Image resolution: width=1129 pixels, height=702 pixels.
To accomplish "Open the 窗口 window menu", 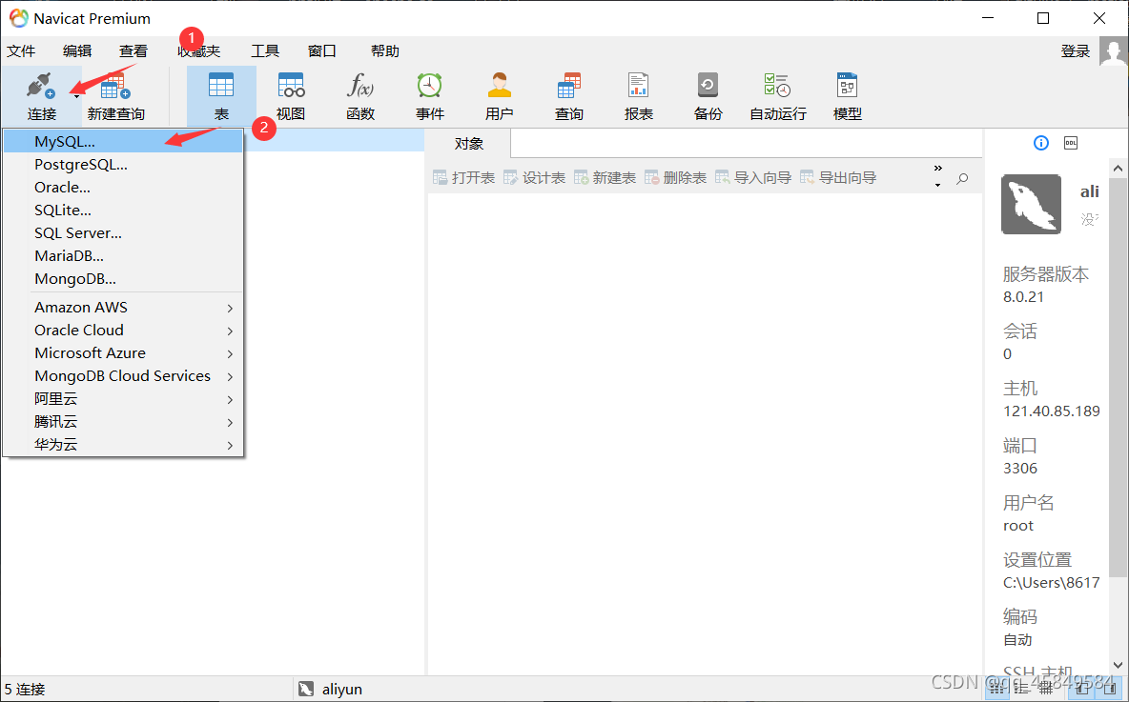I will tap(322, 51).
